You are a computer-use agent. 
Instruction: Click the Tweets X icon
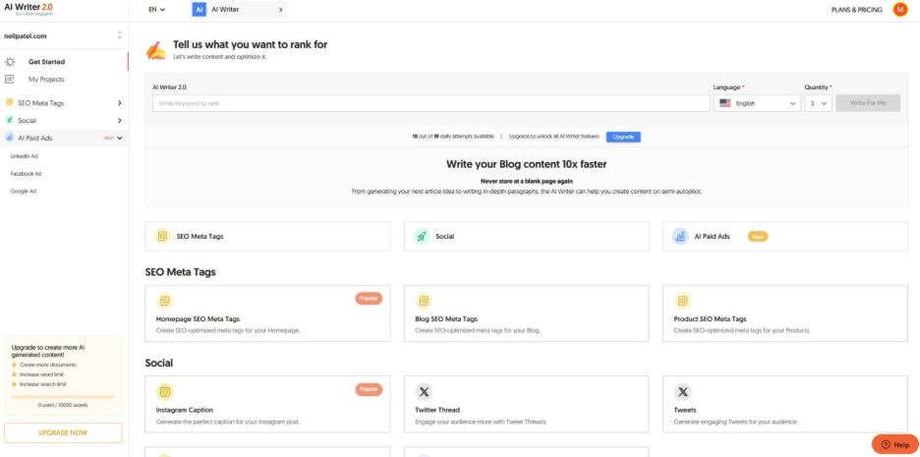tap(682, 391)
